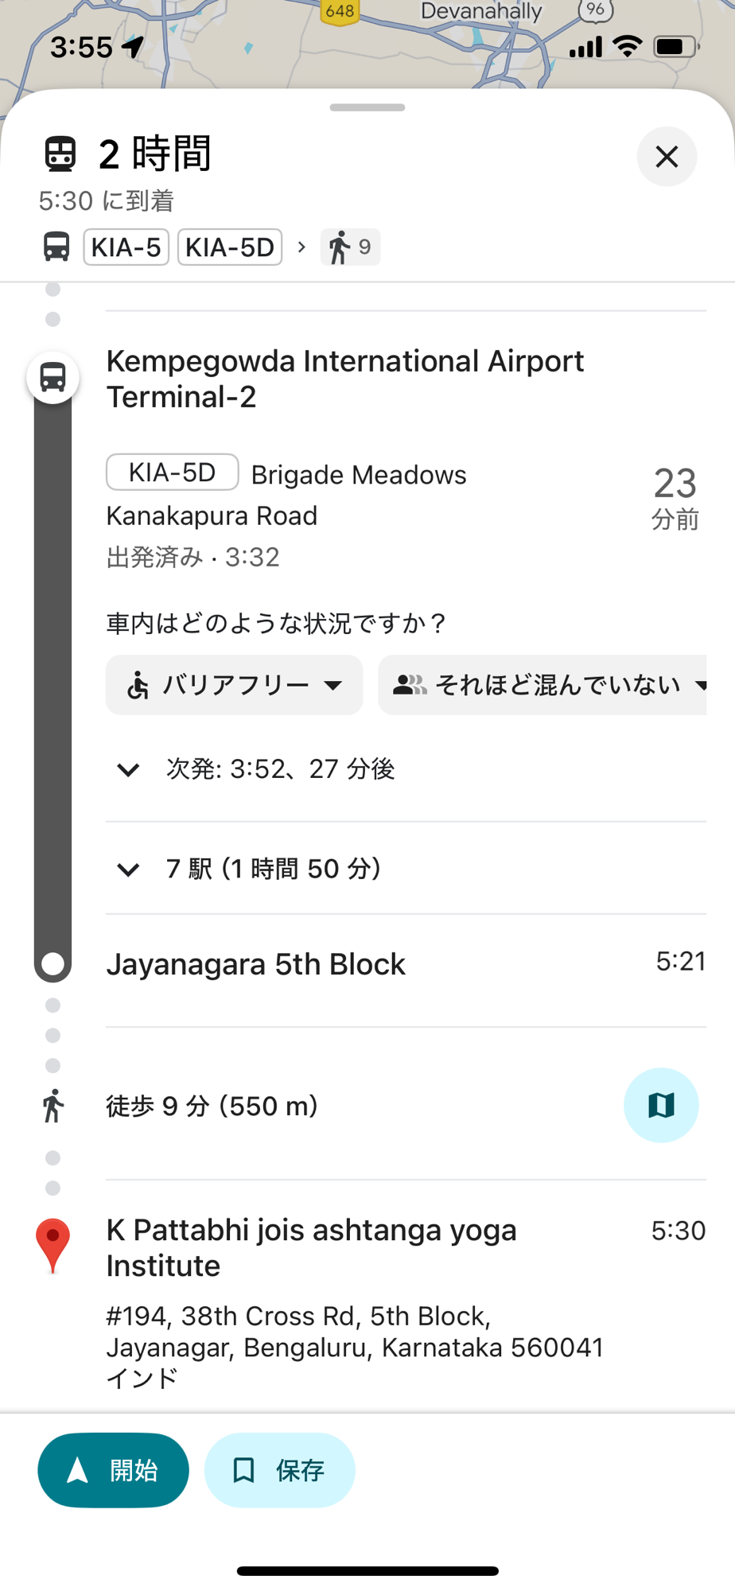
Task: Open the バリアフリー accessibility dropdown
Action: tap(234, 685)
